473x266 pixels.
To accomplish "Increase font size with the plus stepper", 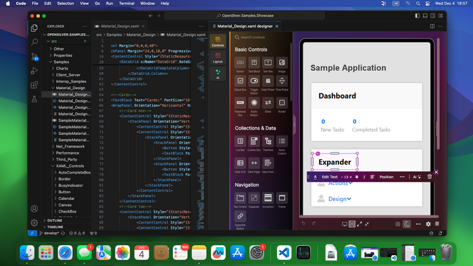I will tap(351, 177).
